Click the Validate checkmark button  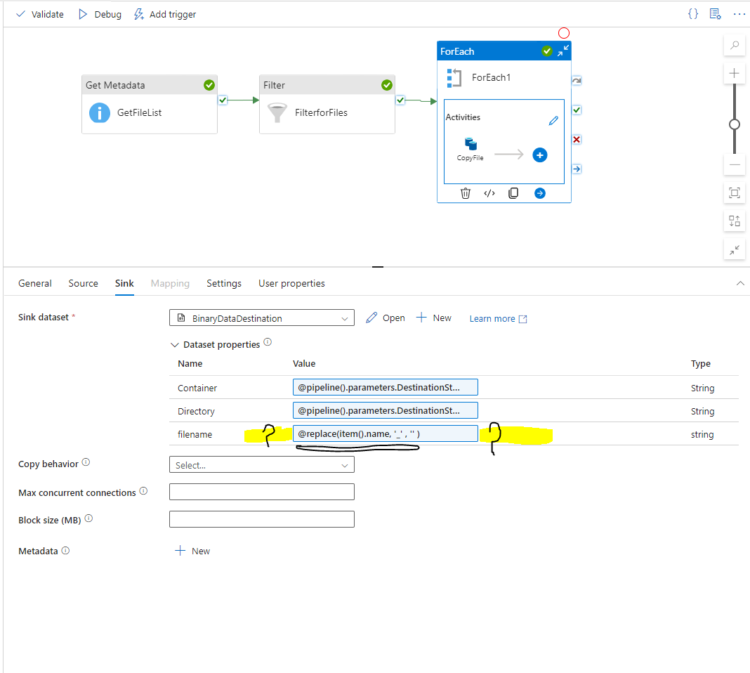[x=40, y=14]
